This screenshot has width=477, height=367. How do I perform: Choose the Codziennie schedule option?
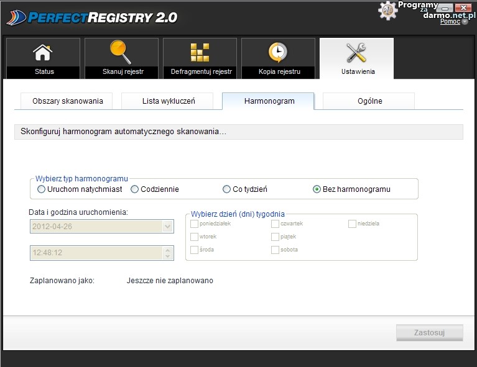coord(135,189)
